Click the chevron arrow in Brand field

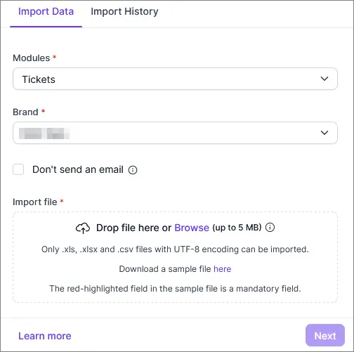click(324, 133)
